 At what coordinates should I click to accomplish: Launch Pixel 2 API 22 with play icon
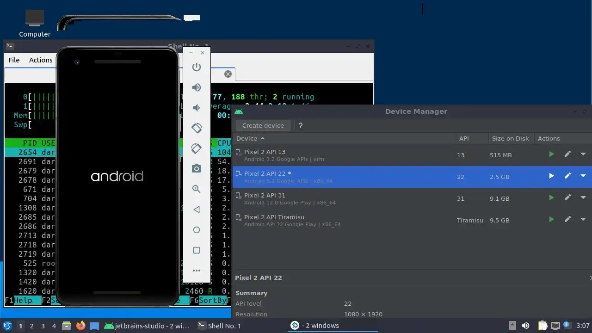(551, 176)
